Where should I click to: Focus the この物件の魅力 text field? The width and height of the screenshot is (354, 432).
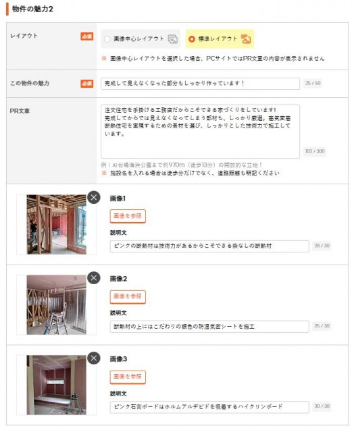tap(200, 84)
